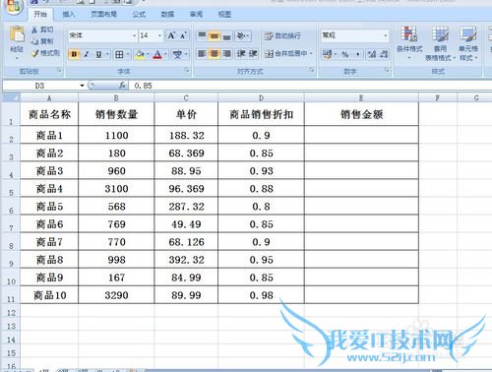Toggle center horizontal alignment

[x=215, y=53]
